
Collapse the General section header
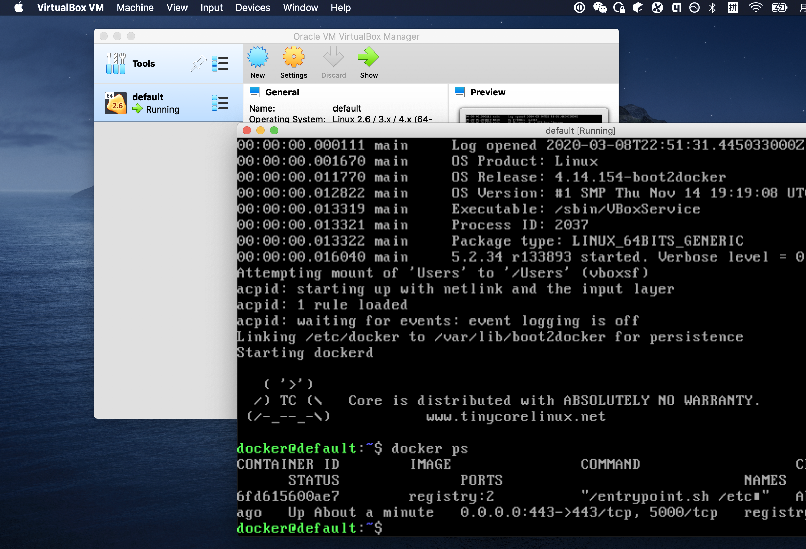pyautogui.click(x=282, y=92)
